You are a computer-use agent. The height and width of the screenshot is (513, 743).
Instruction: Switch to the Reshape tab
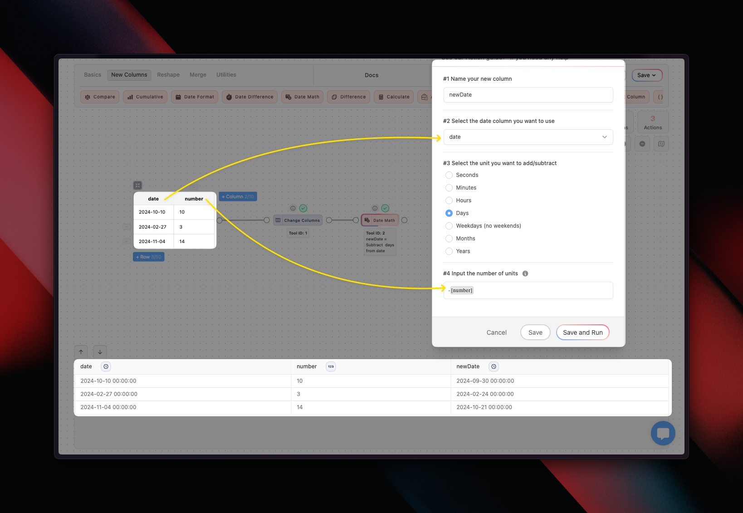pos(168,75)
